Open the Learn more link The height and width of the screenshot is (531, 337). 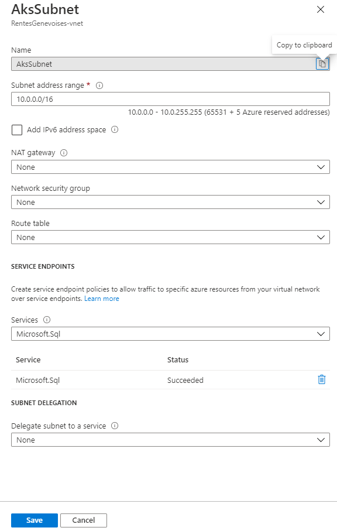pos(101,299)
